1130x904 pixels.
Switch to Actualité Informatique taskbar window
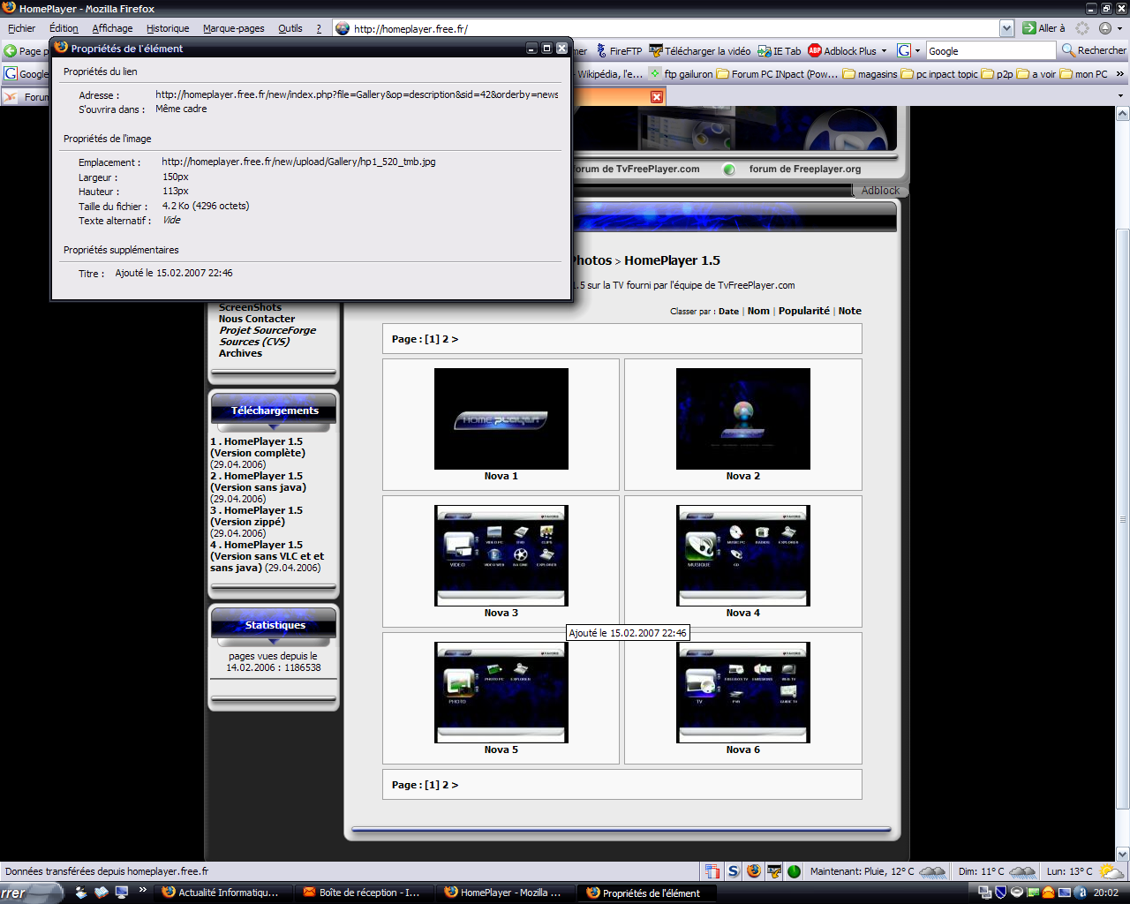221,893
